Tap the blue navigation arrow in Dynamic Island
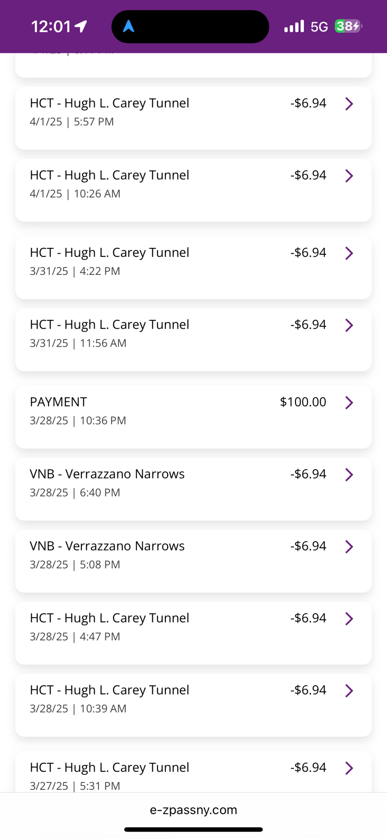The width and height of the screenshot is (387, 839). [129, 27]
